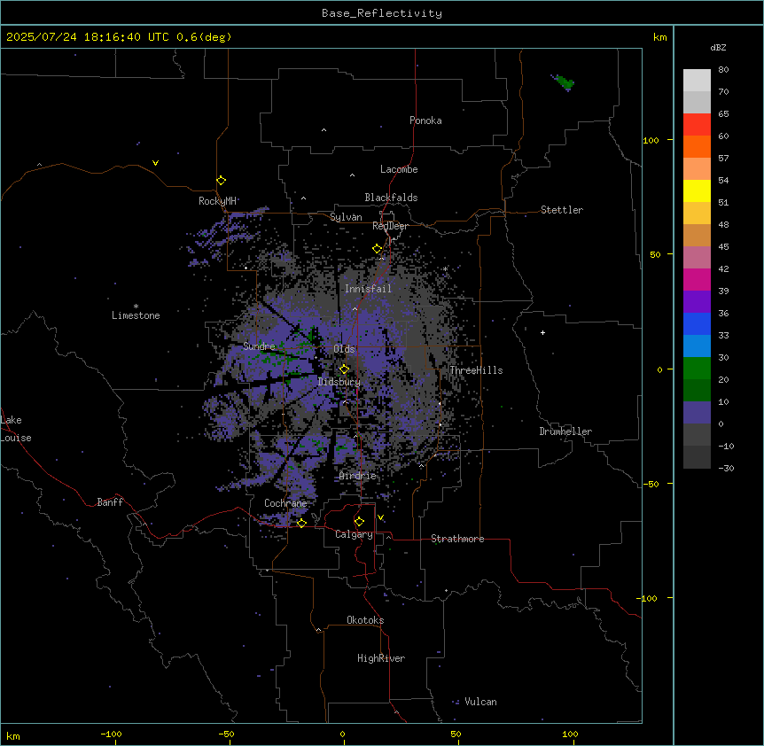Select the slate blue 0-10 dBZ swatch
This screenshot has height=746, width=764.
pyautogui.click(x=697, y=413)
